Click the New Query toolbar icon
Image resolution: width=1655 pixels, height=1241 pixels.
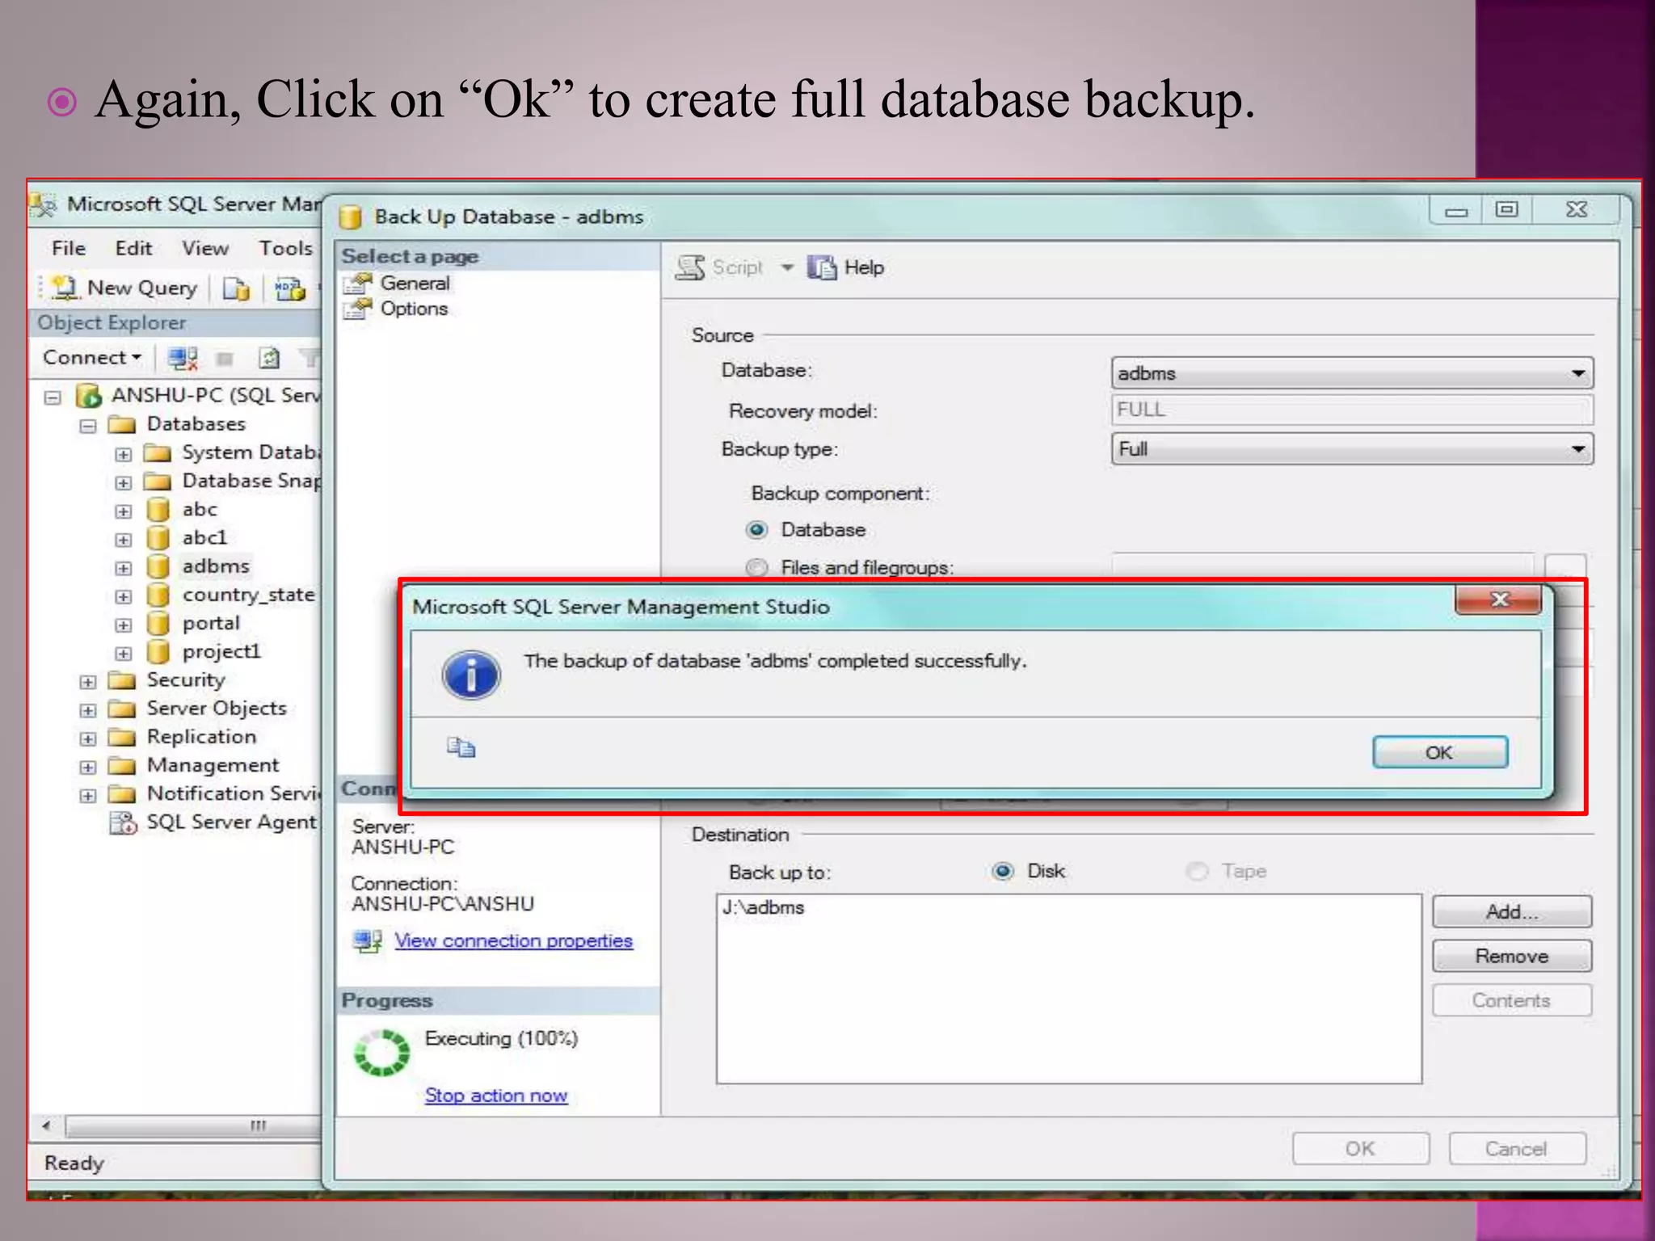65,288
